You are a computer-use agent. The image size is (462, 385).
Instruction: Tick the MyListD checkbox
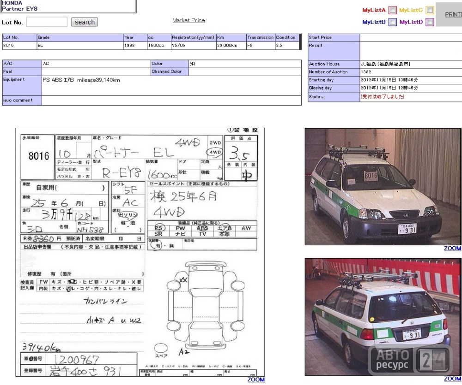(x=430, y=22)
